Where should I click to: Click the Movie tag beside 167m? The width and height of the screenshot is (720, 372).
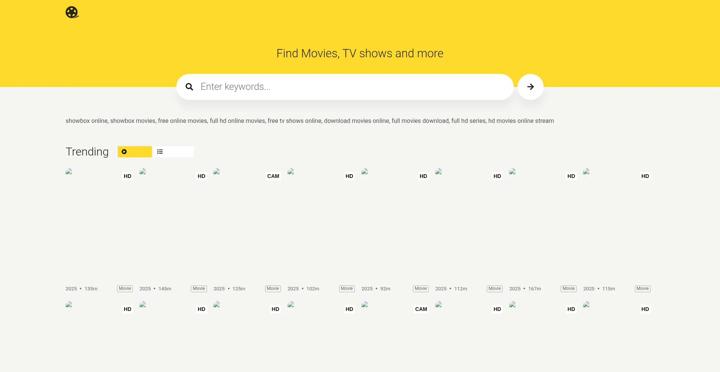568,288
